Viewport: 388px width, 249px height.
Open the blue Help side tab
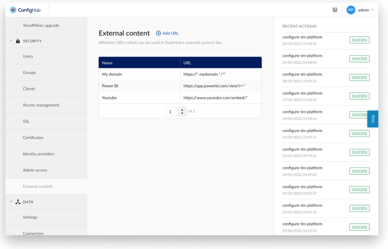click(373, 119)
